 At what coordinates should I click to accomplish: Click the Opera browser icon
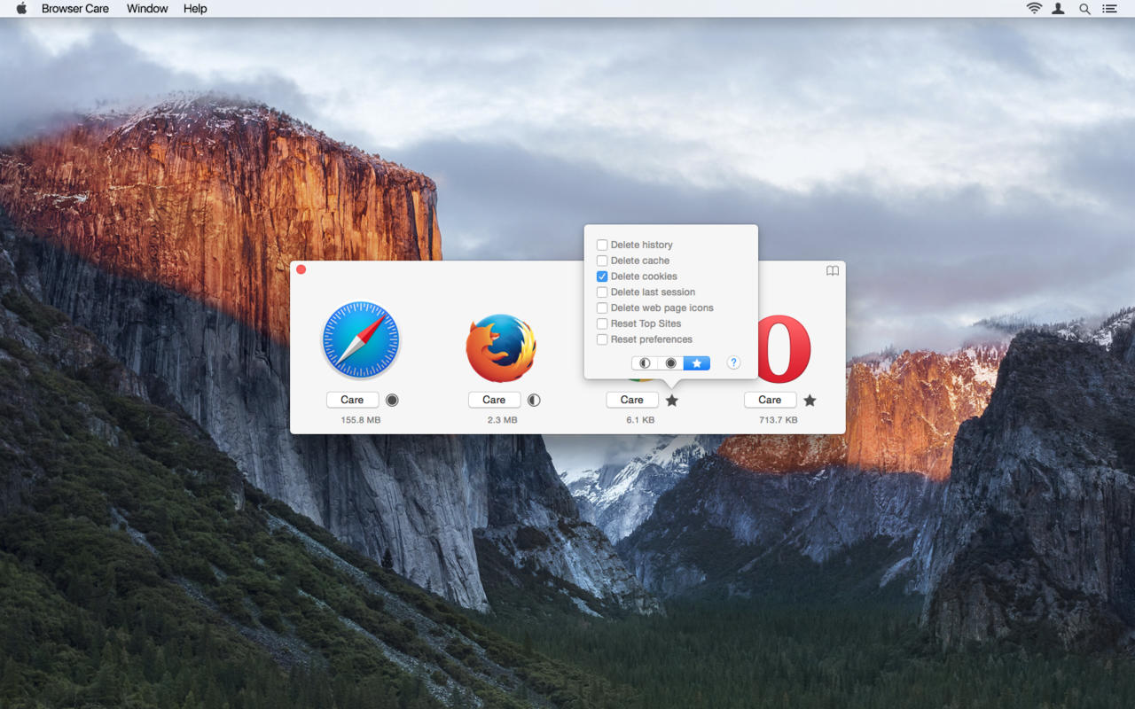(784, 348)
